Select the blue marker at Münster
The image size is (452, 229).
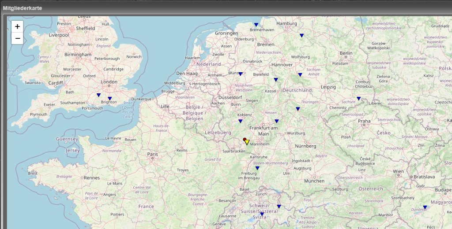pyautogui.click(x=241, y=74)
